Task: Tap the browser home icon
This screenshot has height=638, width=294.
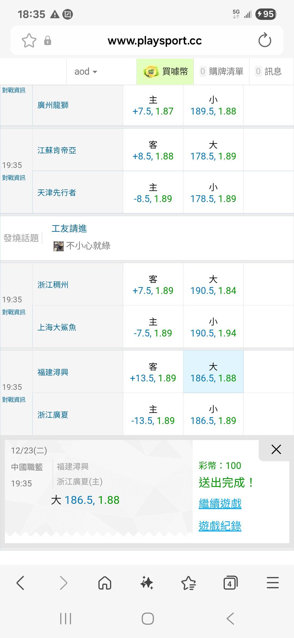Action: (x=105, y=583)
